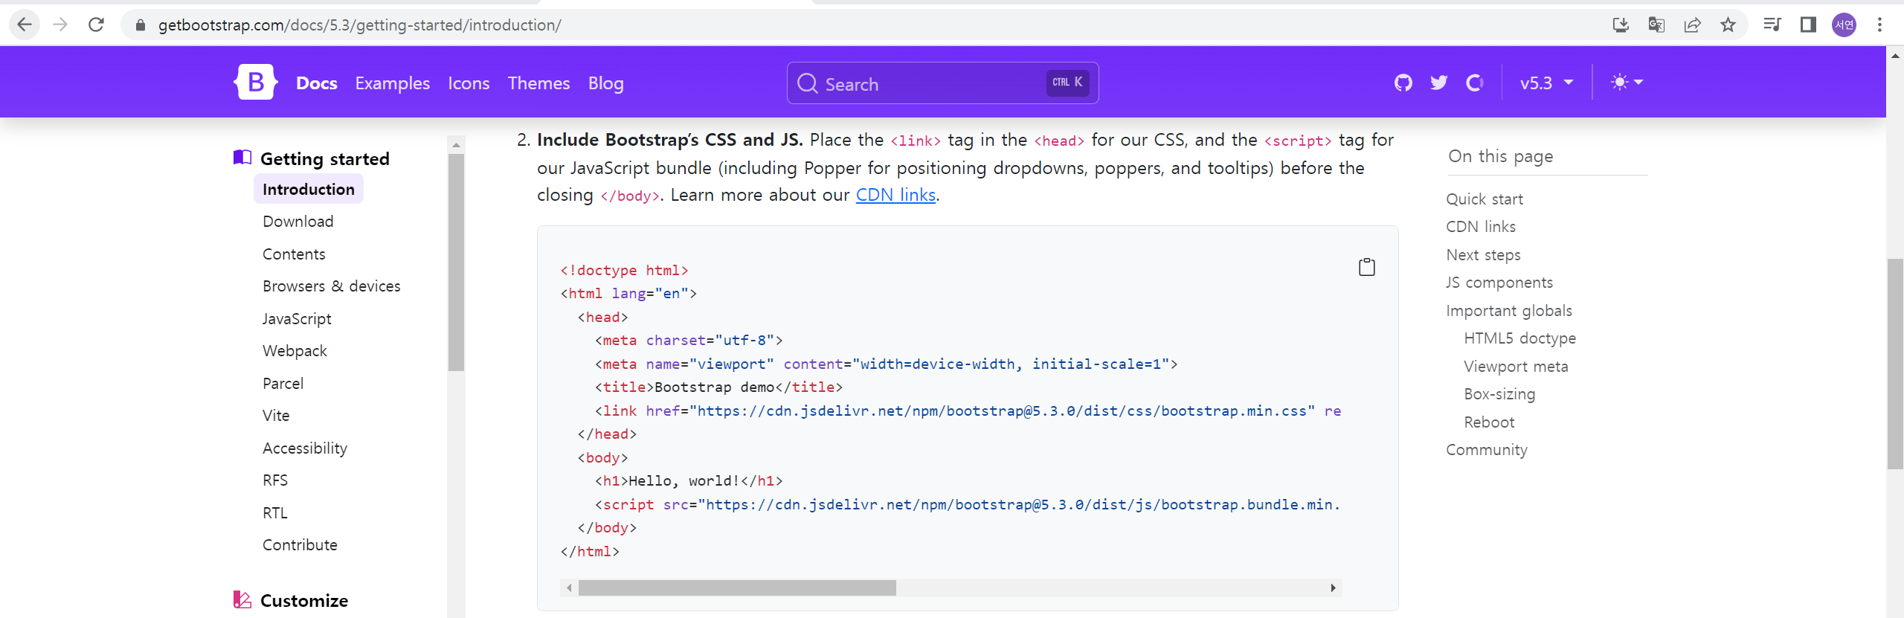Click the Customize section brush icon

click(242, 599)
